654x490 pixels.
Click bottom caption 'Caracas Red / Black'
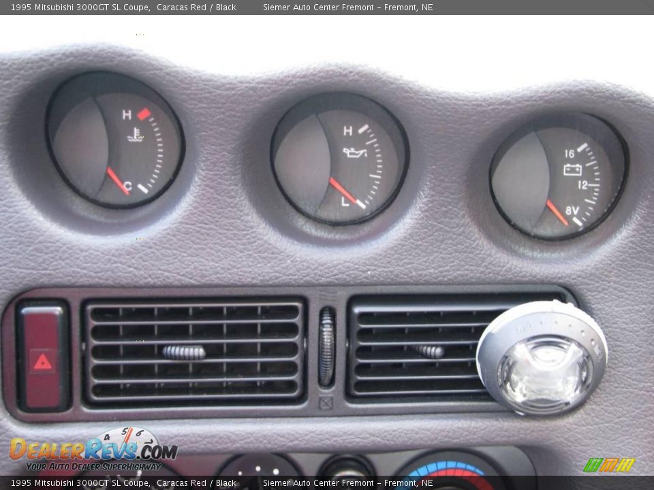tap(196, 483)
